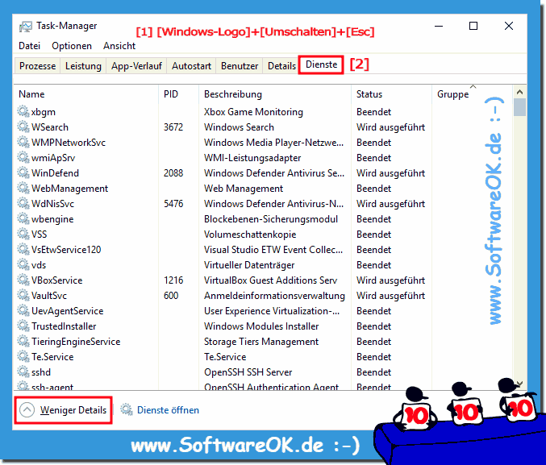The height and width of the screenshot is (465, 546).
Task: Select the Xbox Game Monitoring description
Action: click(253, 112)
